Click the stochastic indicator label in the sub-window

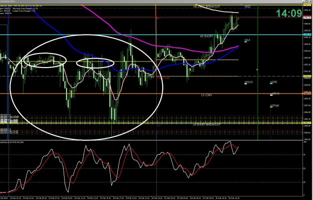point(12,142)
